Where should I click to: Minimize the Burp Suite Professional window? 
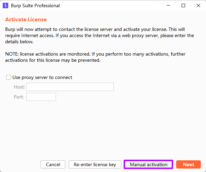click(x=168, y=5)
